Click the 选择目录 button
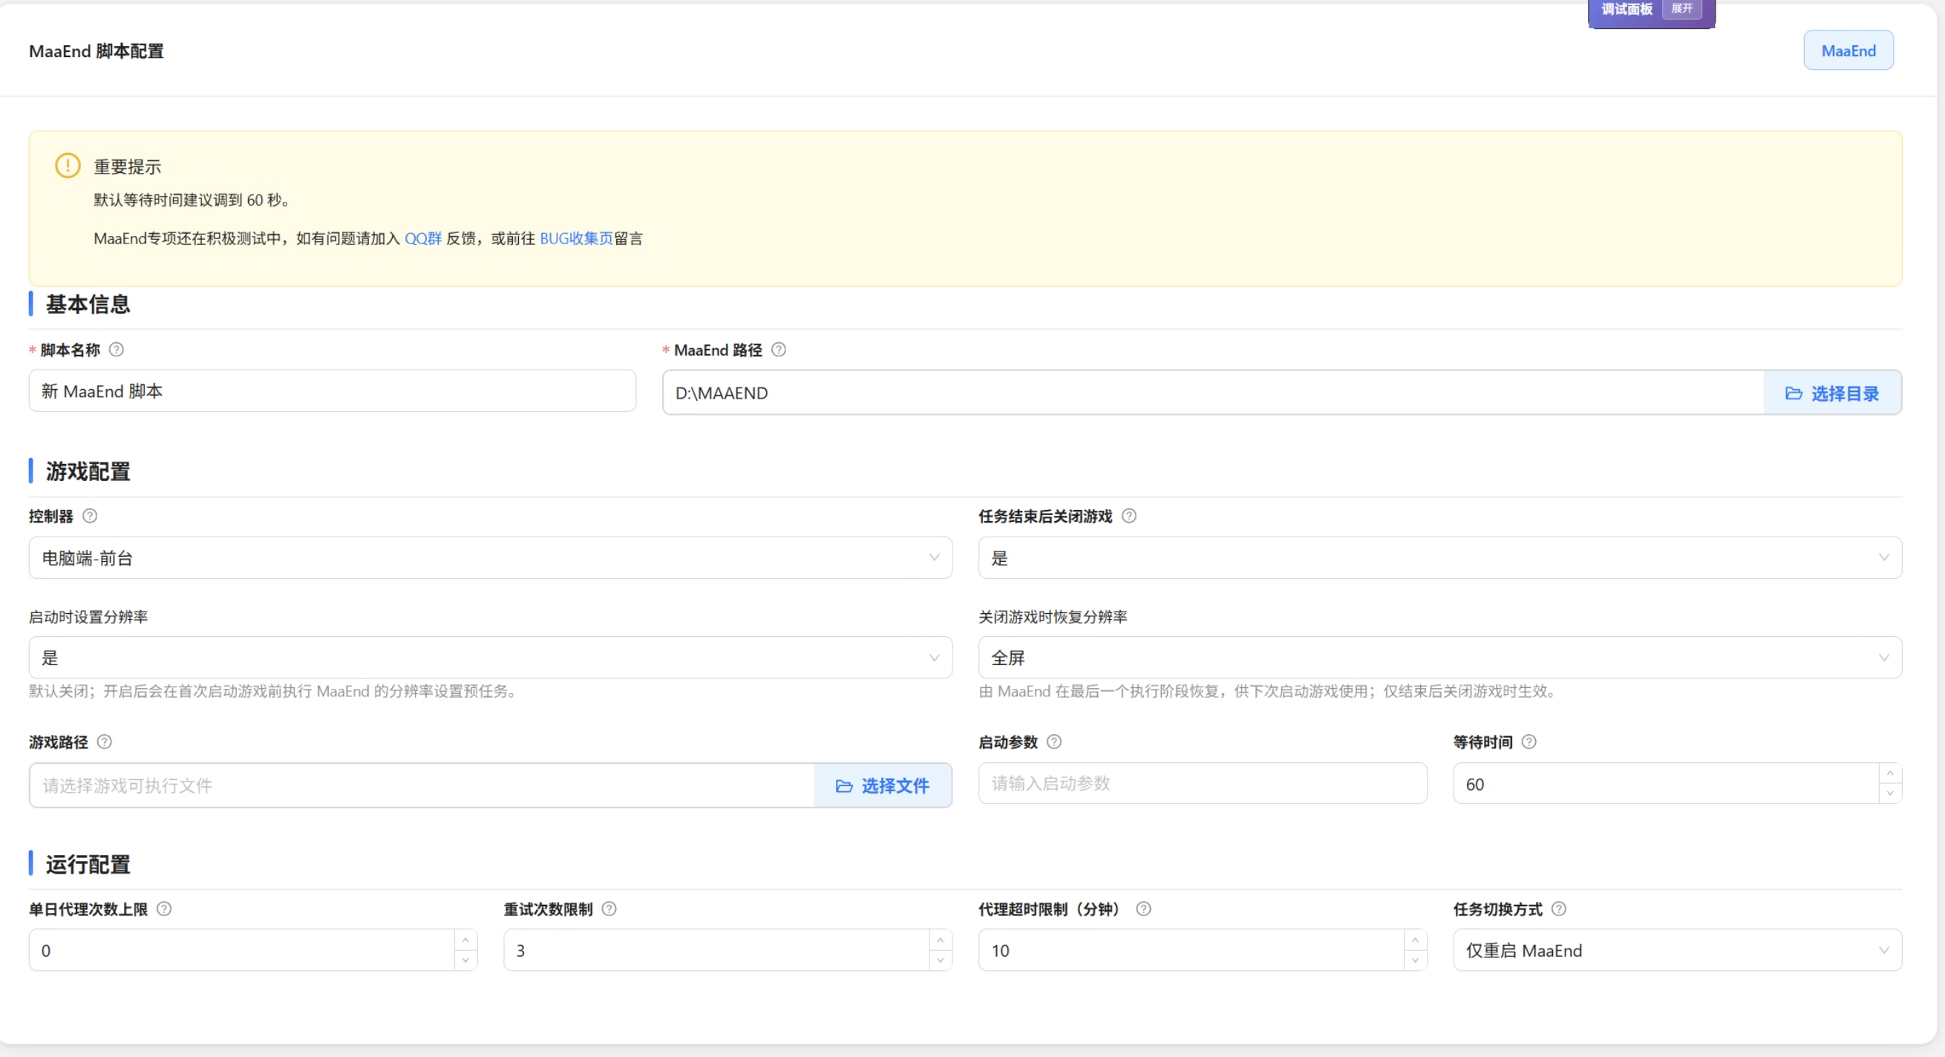The height and width of the screenshot is (1057, 1945). pos(1832,393)
